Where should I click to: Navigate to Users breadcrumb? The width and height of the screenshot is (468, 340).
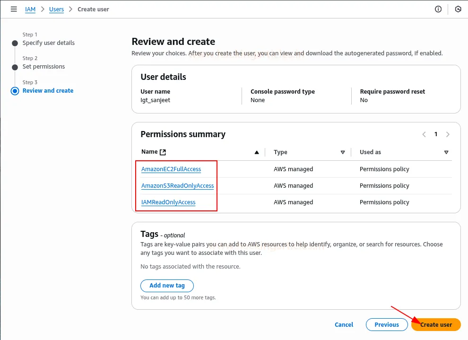56,9
